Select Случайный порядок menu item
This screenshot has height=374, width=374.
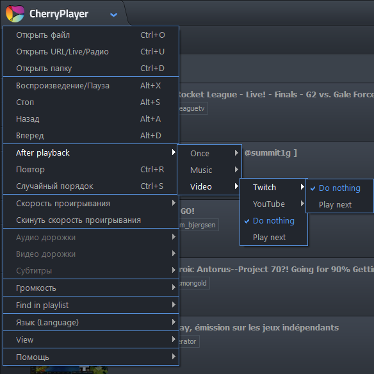click(x=91, y=186)
